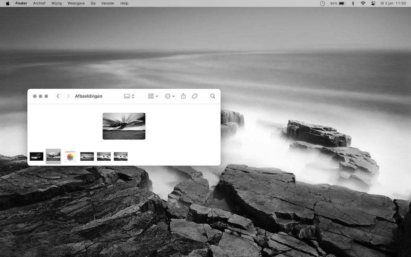Viewport: 411px width, 257px height.
Task: Select the first dark thumbnail in the strip
Action: (37, 156)
